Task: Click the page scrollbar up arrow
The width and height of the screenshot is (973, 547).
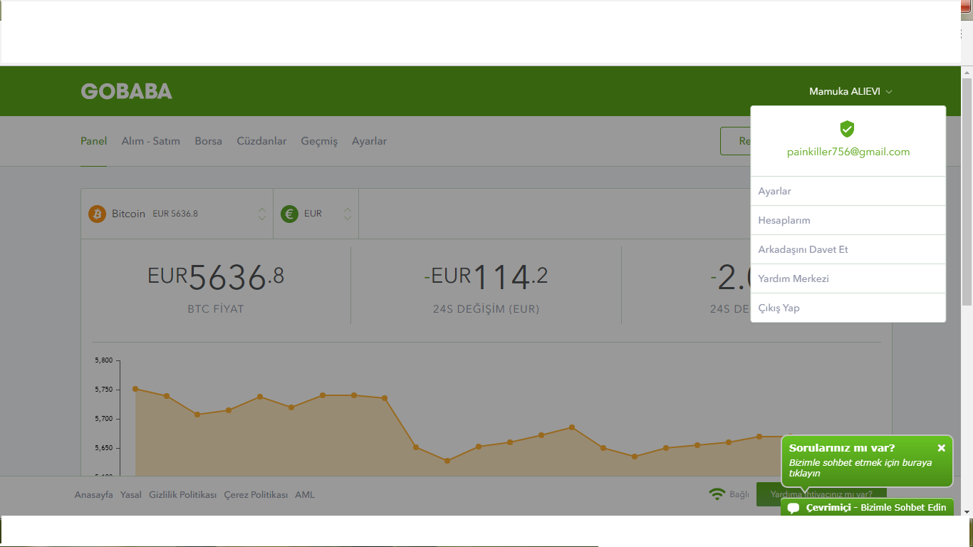Action: [967, 73]
